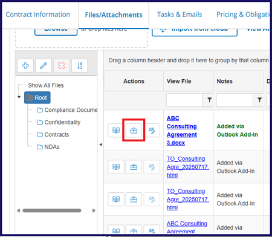Collapse the Root folder arrow
The height and width of the screenshot is (237, 272).
click(x=19, y=97)
